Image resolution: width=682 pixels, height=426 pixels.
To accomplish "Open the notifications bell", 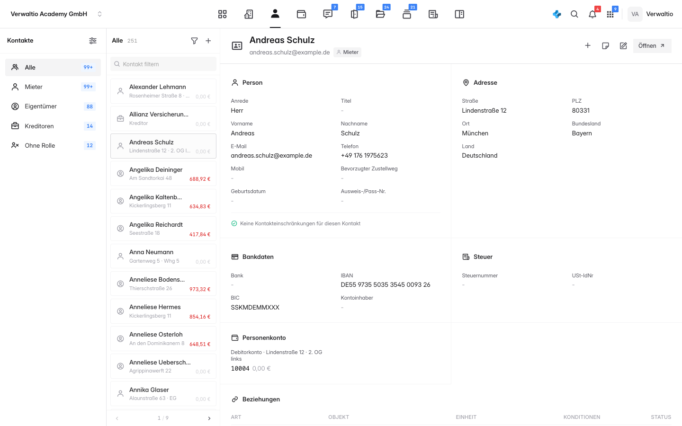I will coord(592,14).
